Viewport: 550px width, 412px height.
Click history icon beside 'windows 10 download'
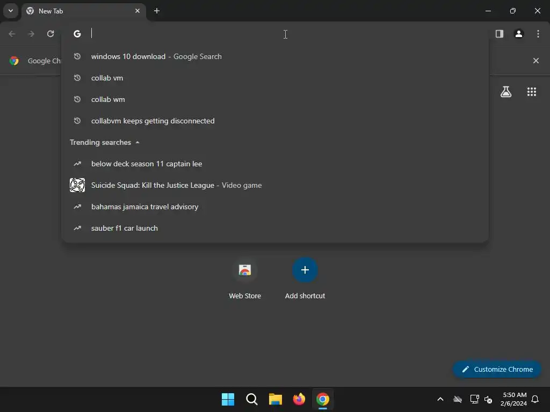(77, 56)
